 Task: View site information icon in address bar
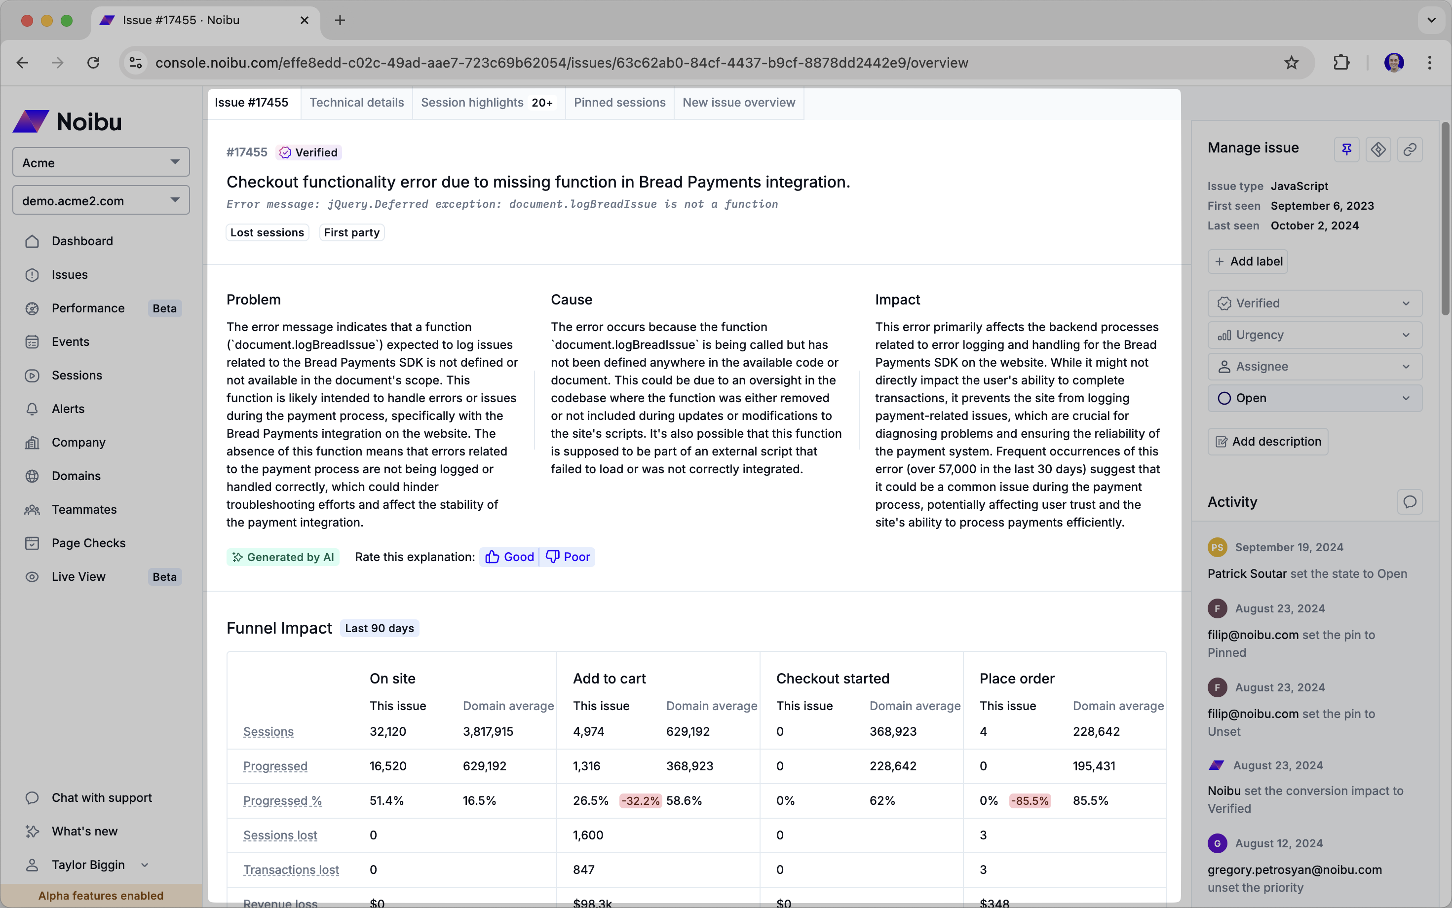[136, 63]
